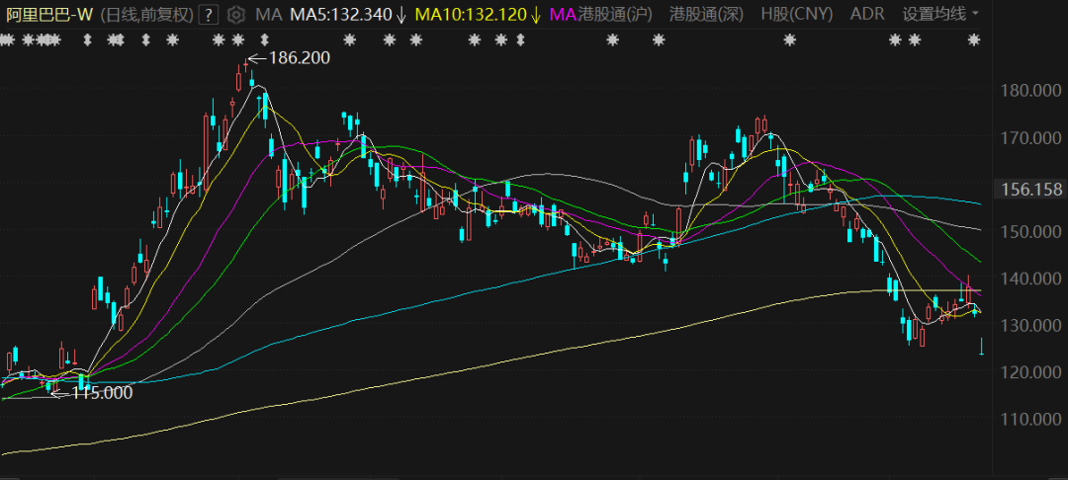Click the MA5:132.340 value label

tap(340, 15)
